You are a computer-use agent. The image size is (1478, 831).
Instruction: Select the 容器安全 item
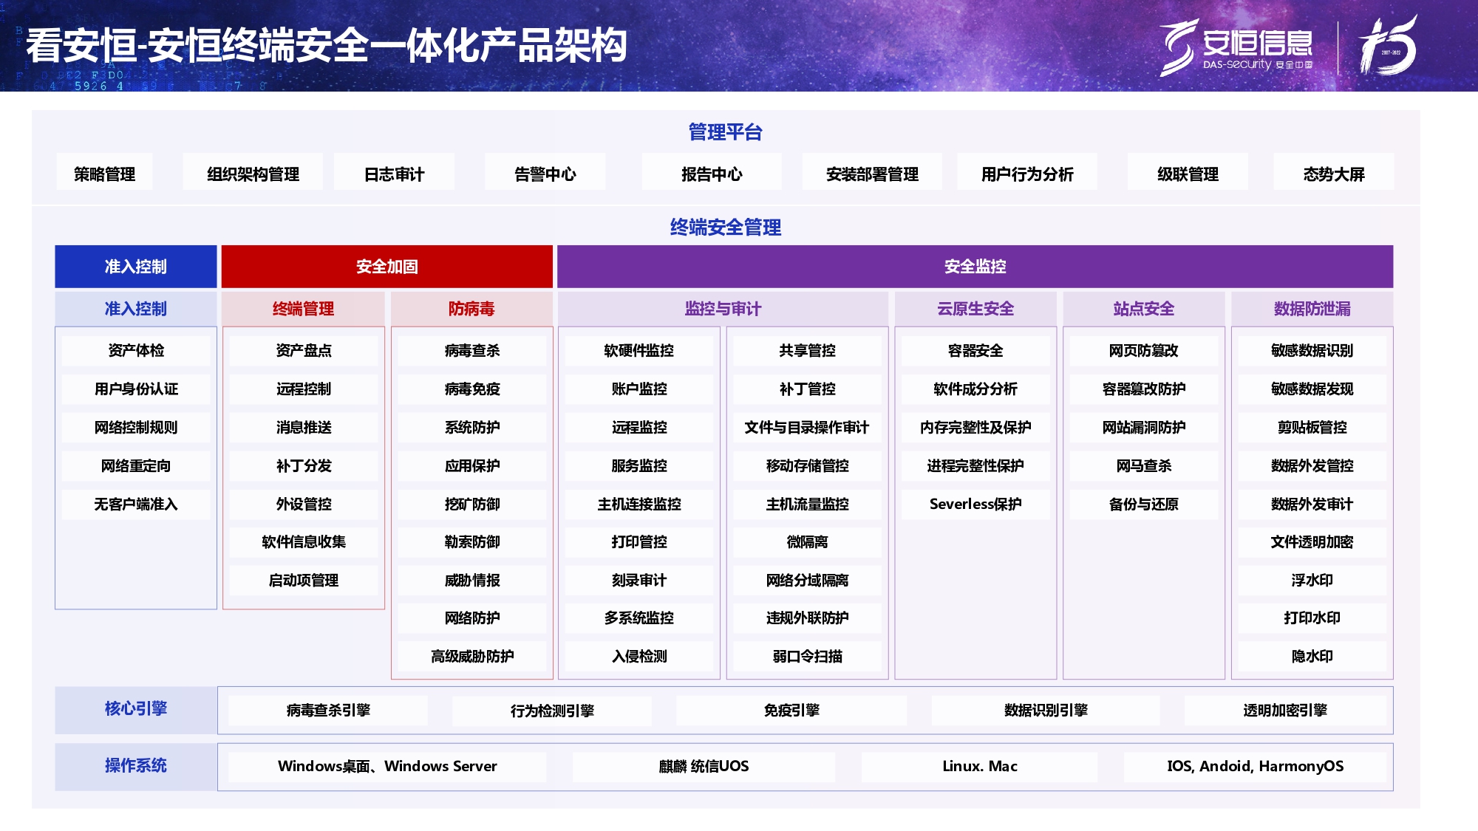tap(975, 351)
